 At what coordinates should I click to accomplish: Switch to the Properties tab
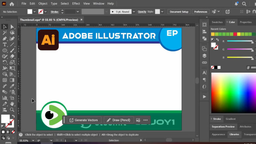(x=245, y=22)
